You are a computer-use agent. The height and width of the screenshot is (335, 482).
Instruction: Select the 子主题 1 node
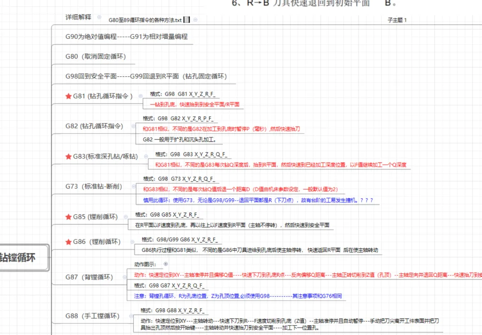tap(397, 20)
